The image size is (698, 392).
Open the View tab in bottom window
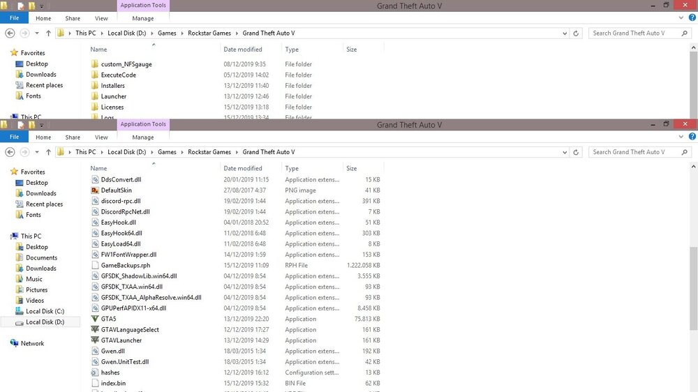[x=101, y=137]
